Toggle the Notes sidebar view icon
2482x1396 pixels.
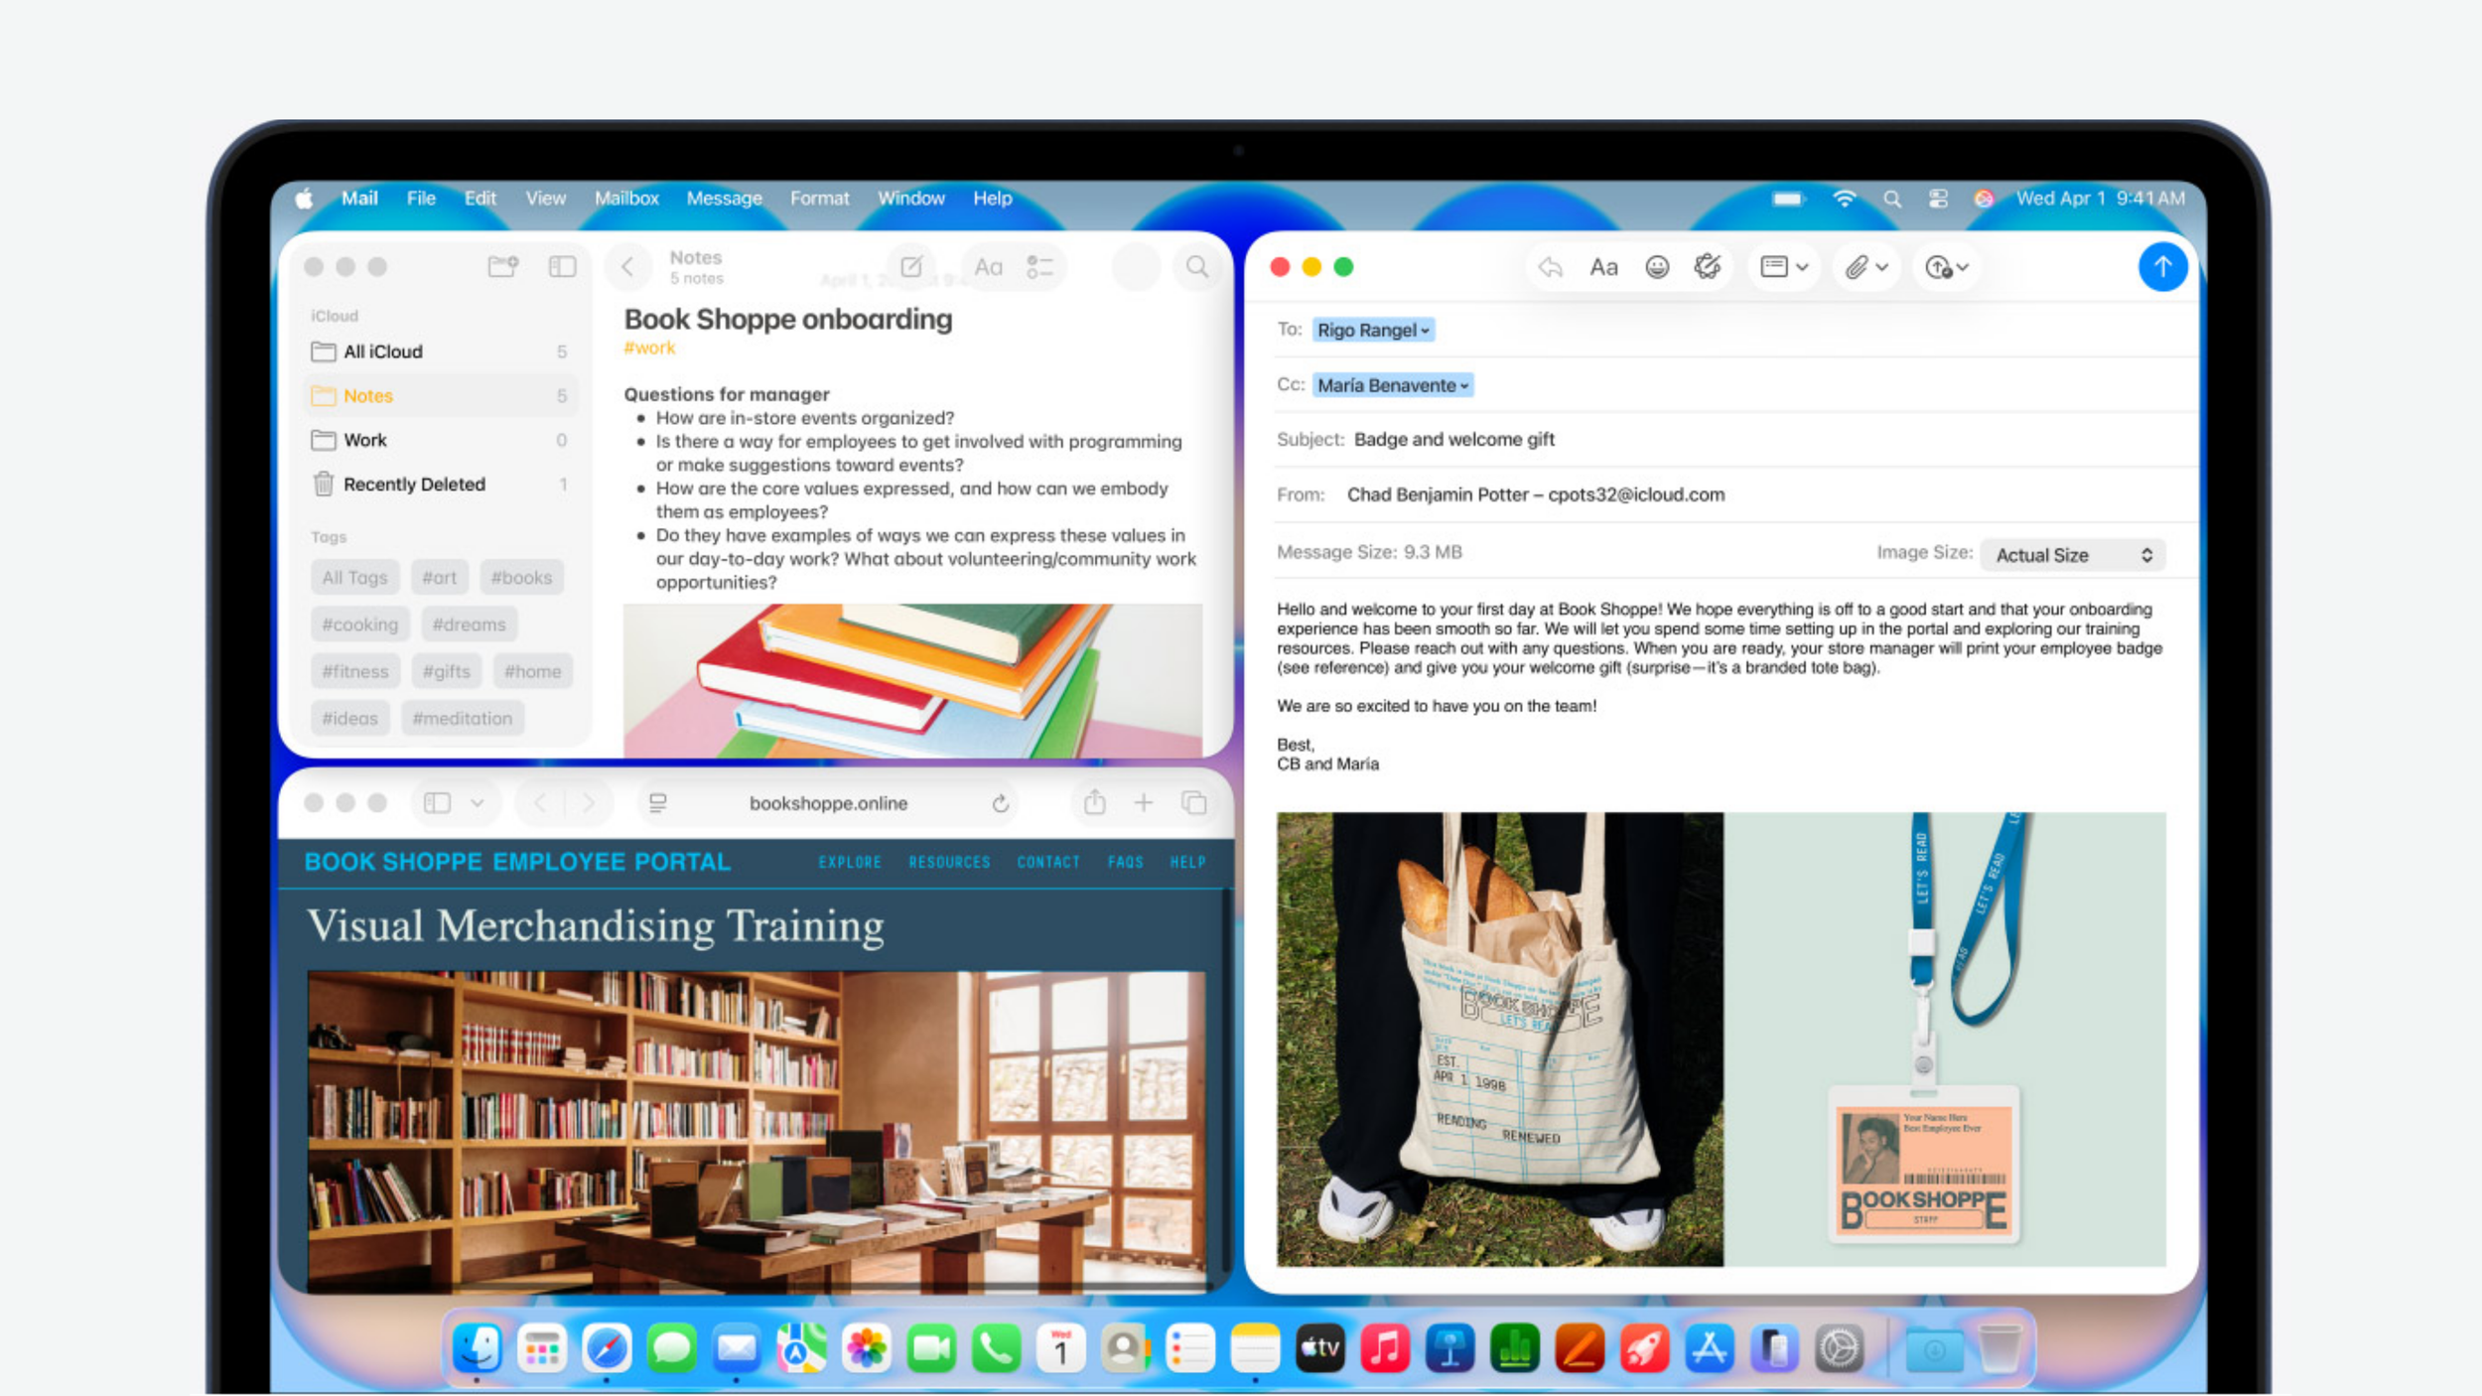(x=562, y=266)
